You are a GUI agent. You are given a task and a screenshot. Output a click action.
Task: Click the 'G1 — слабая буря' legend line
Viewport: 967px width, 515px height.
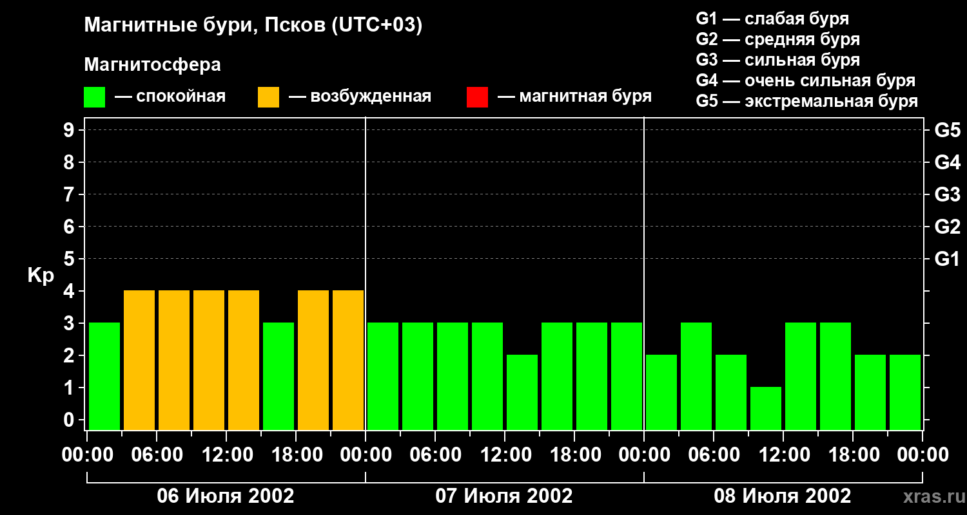[x=772, y=19]
